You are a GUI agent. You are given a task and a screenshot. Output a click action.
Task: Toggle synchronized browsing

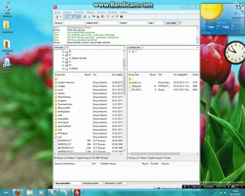pos(117,17)
